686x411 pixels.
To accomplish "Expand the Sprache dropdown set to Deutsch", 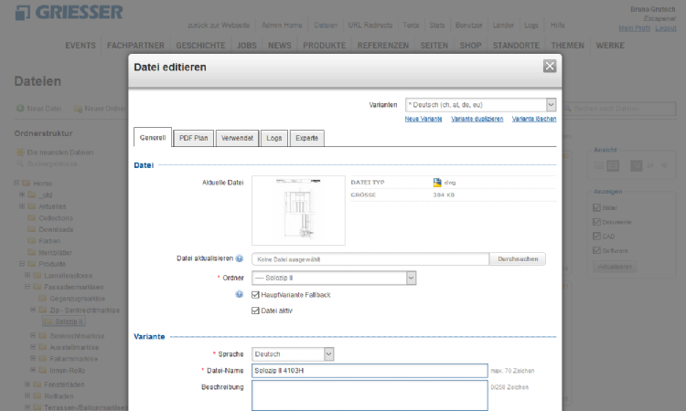I will coord(293,353).
